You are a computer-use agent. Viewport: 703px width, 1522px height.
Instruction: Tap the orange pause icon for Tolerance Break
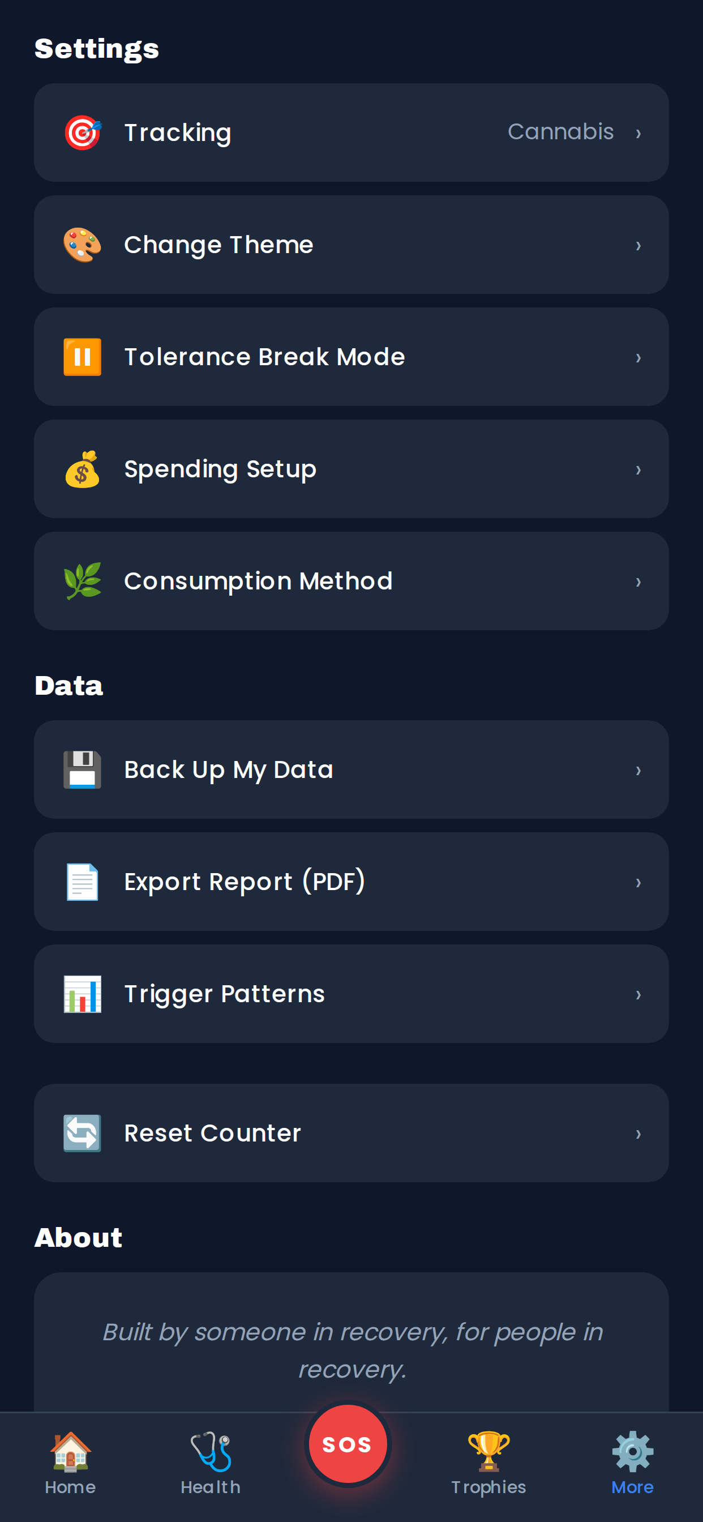pos(83,357)
